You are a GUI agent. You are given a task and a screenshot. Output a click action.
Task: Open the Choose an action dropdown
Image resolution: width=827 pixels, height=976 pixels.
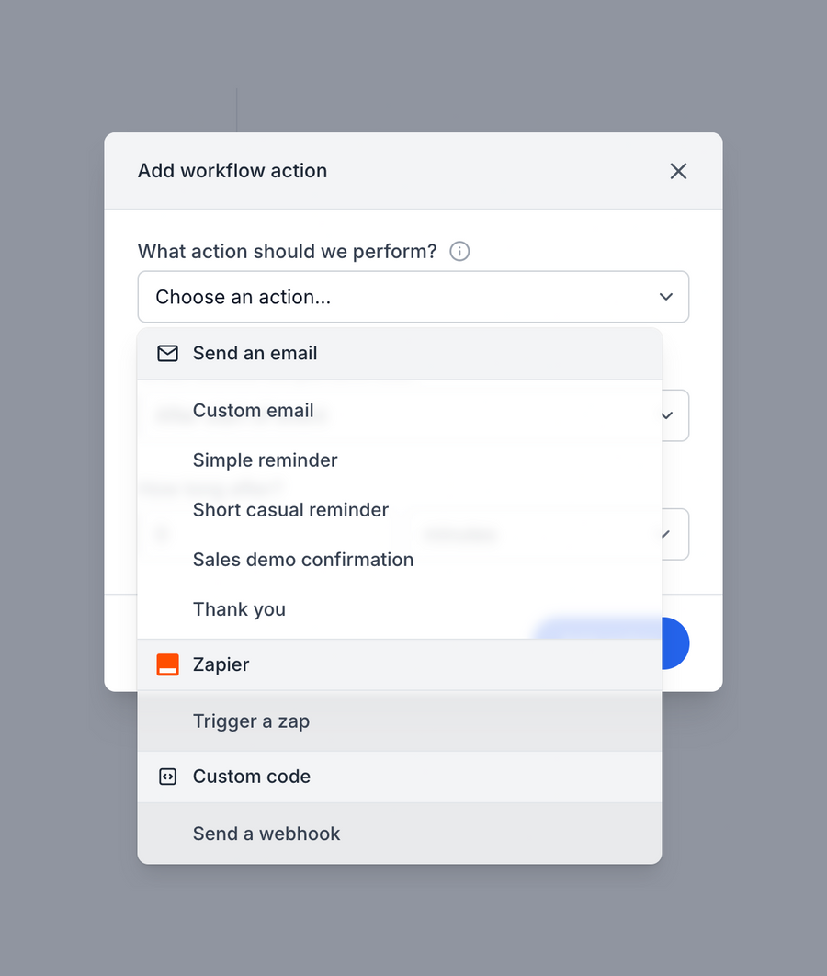(413, 297)
